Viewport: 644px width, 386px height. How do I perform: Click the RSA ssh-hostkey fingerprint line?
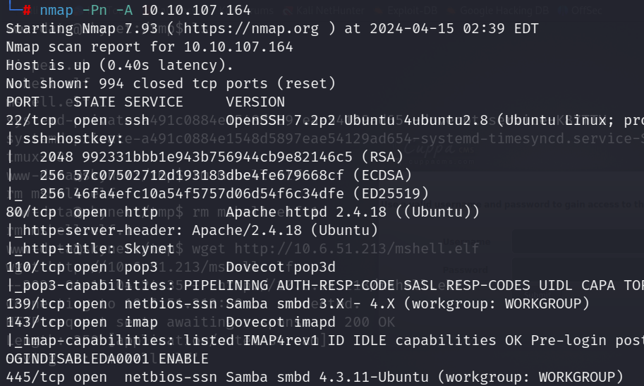tap(221, 157)
